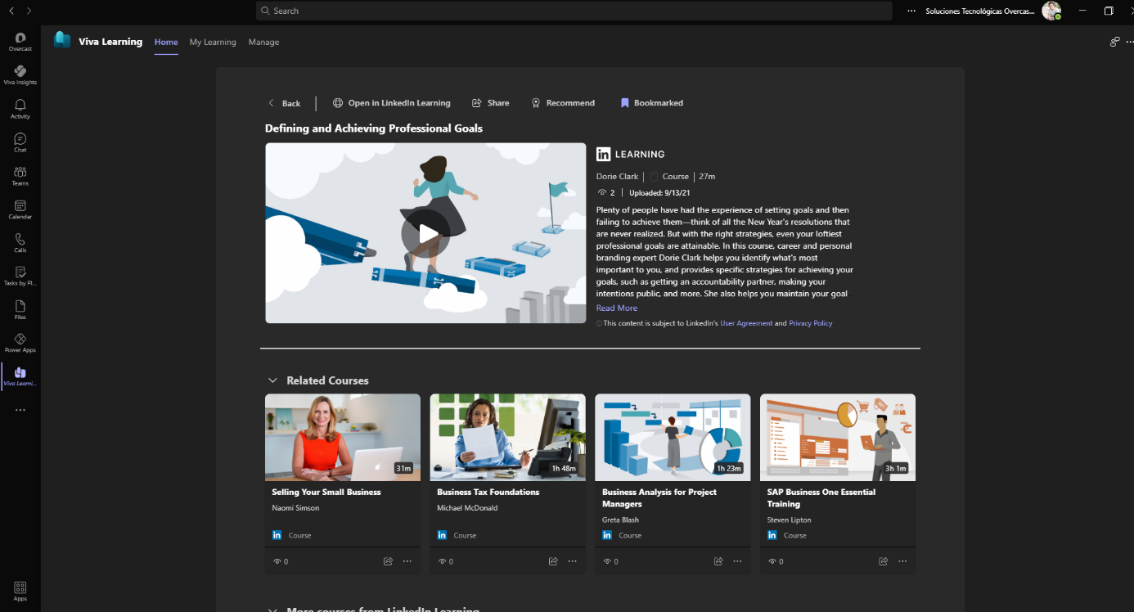1134x612 pixels.
Task: Open the Files app in sidebar
Action: (20, 309)
